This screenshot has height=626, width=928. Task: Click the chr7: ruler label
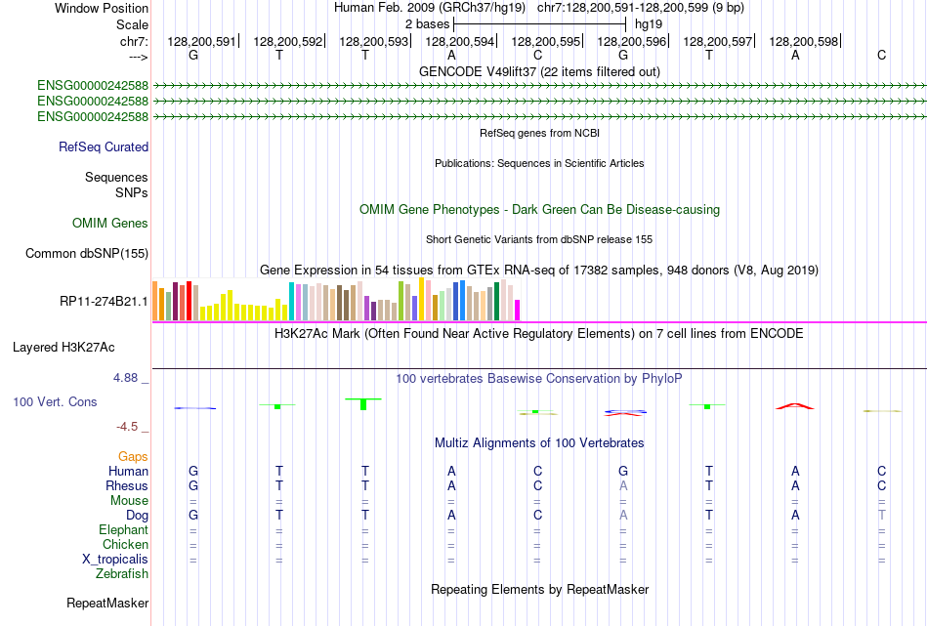(x=134, y=41)
